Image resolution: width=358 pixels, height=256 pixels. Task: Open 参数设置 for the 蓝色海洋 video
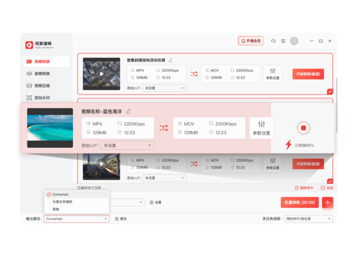click(261, 128)
